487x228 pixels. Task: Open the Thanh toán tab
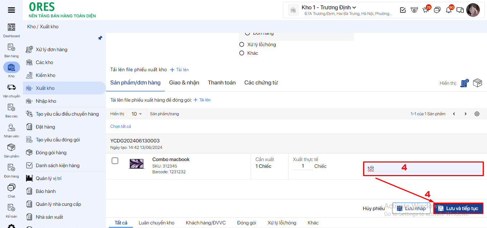click(222, 83)
